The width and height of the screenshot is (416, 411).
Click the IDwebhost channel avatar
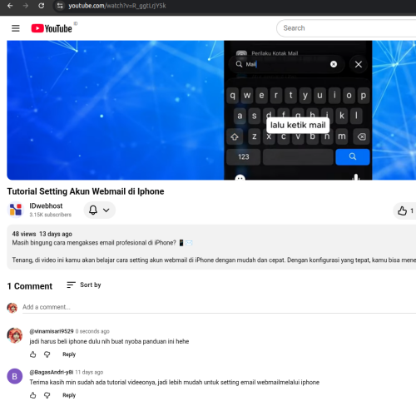pyautogui.click(x=16, y=210)
